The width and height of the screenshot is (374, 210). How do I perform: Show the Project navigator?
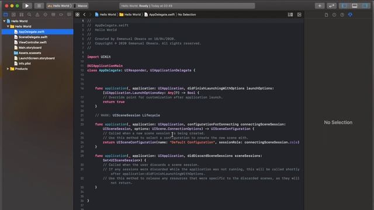[5, 15]
